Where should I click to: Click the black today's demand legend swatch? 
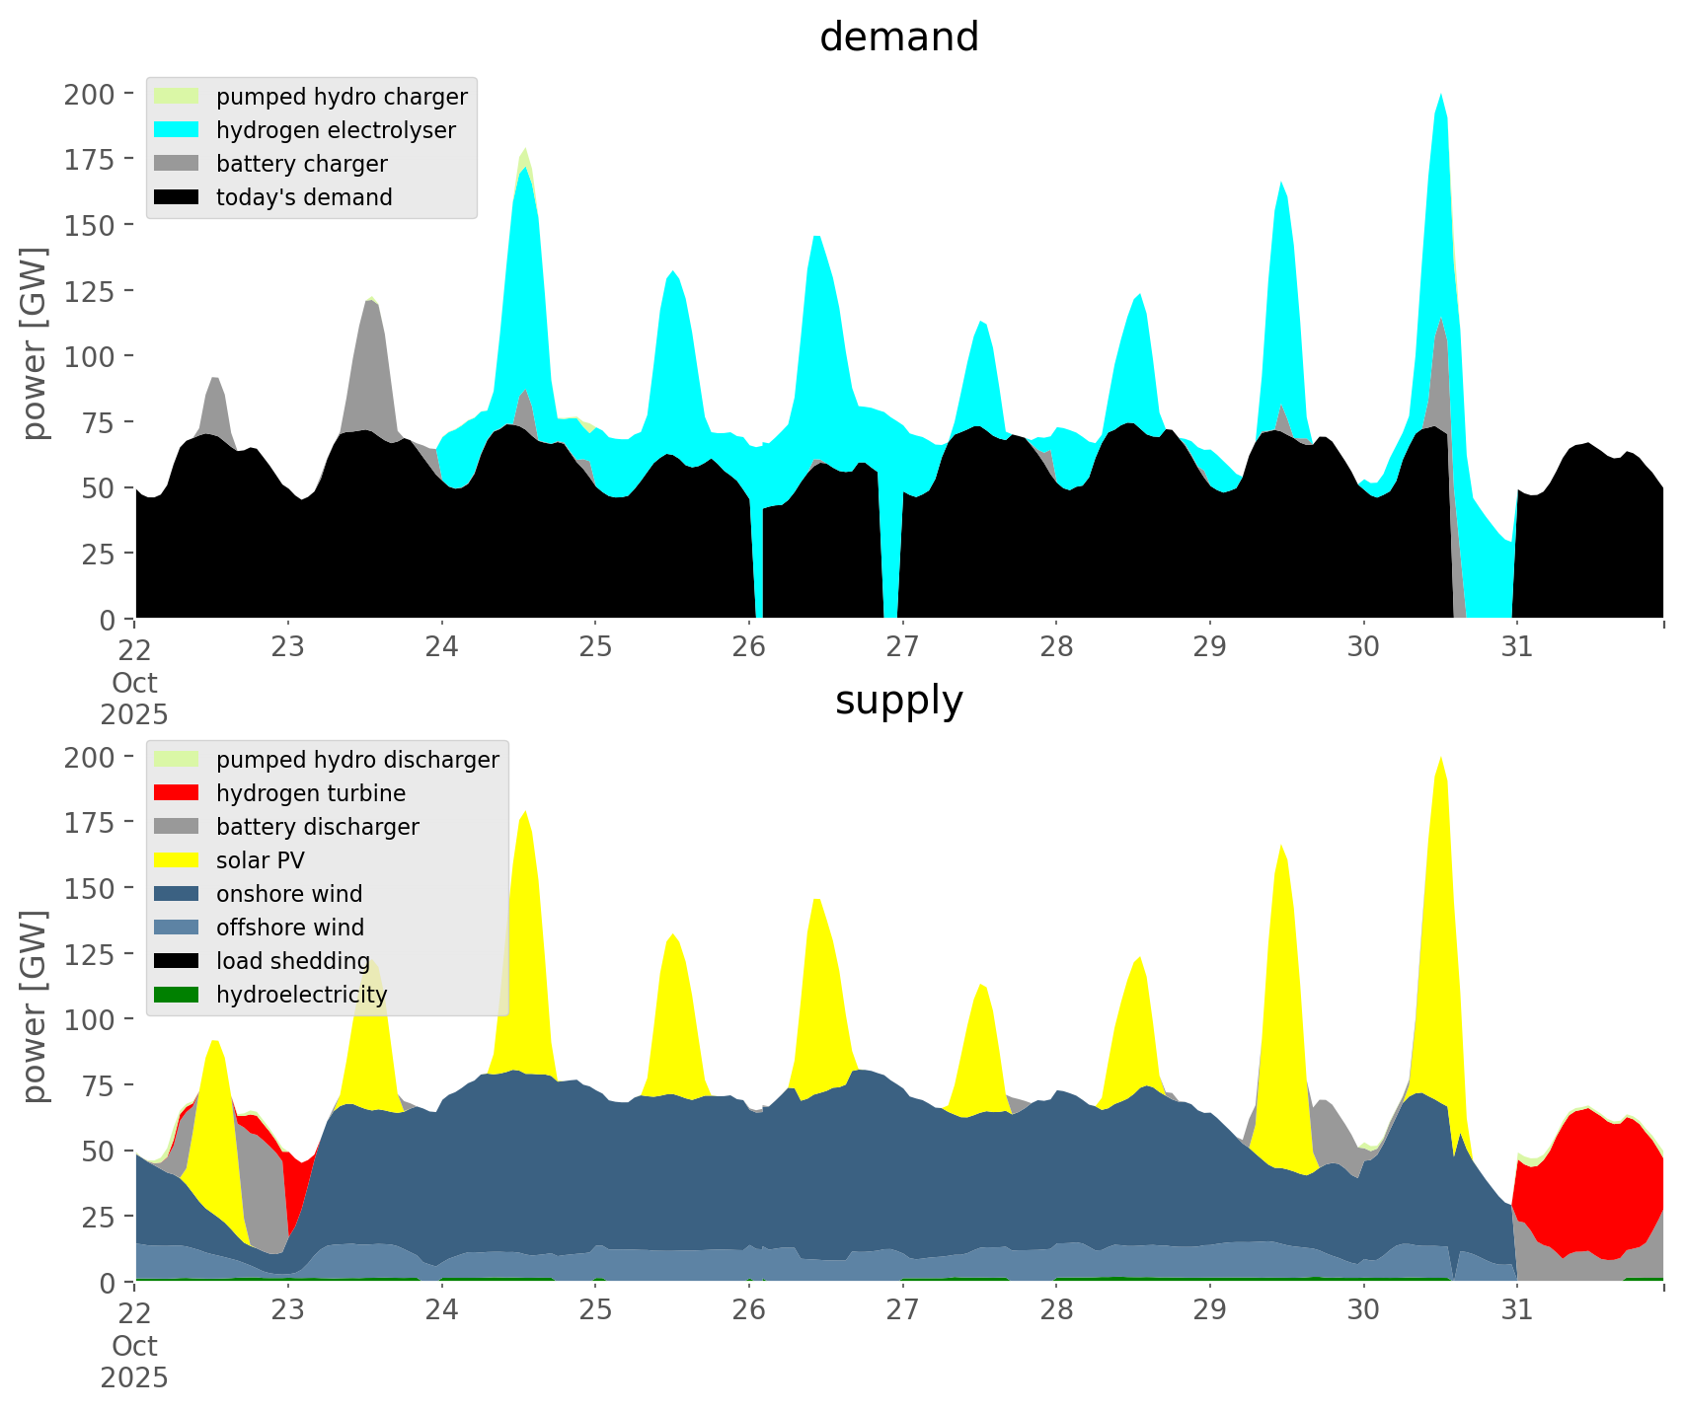(176, 197)
